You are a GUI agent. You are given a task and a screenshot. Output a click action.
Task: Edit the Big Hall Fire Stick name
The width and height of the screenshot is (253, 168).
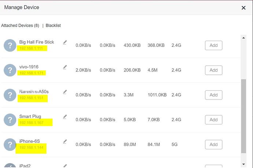tap(65, 42)
